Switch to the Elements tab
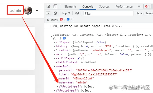 (x=70, y=7)
